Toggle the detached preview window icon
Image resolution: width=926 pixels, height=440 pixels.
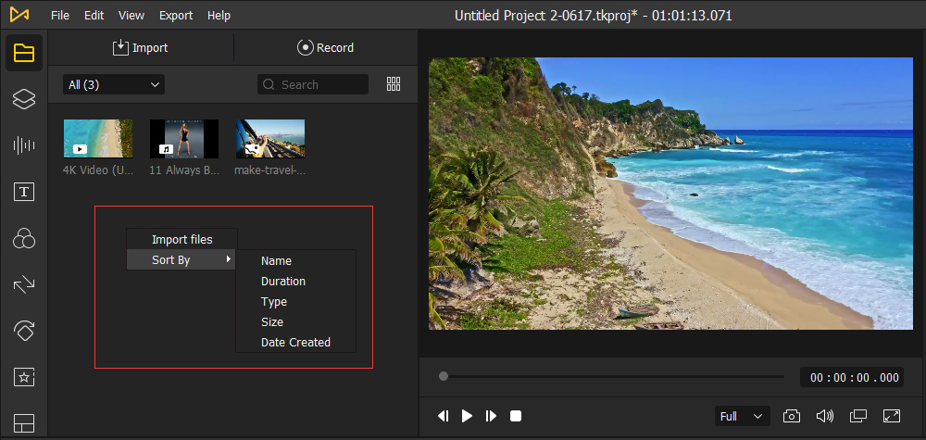click(858, 416)
